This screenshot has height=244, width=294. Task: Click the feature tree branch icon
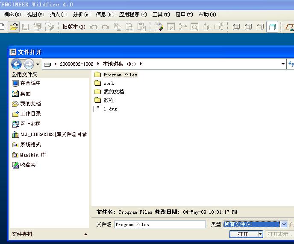coord(182,27)
